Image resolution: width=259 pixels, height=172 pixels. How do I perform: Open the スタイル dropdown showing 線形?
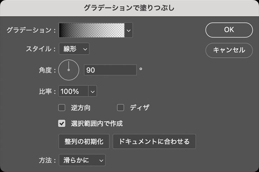click(74, 49)
